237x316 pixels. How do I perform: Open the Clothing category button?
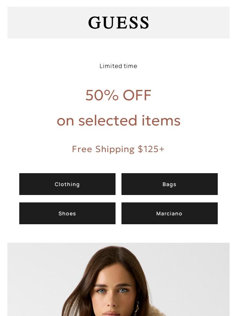67,184
